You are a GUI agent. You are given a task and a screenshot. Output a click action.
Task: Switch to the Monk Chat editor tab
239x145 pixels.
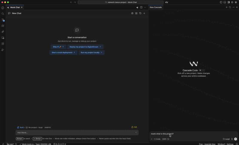point(15,7)
